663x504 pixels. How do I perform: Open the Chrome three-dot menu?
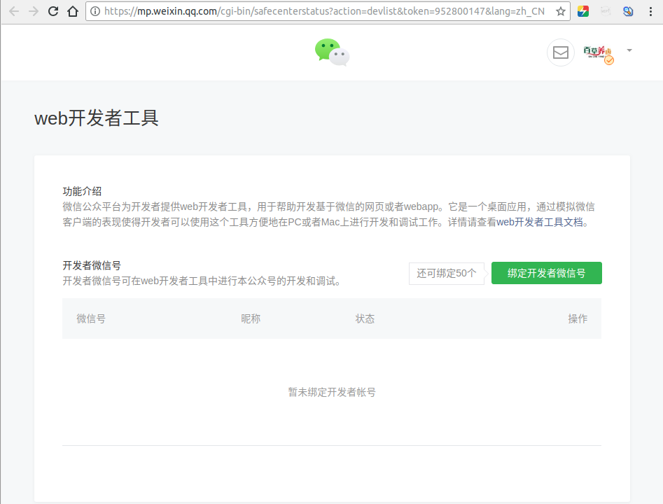point(650,11)
